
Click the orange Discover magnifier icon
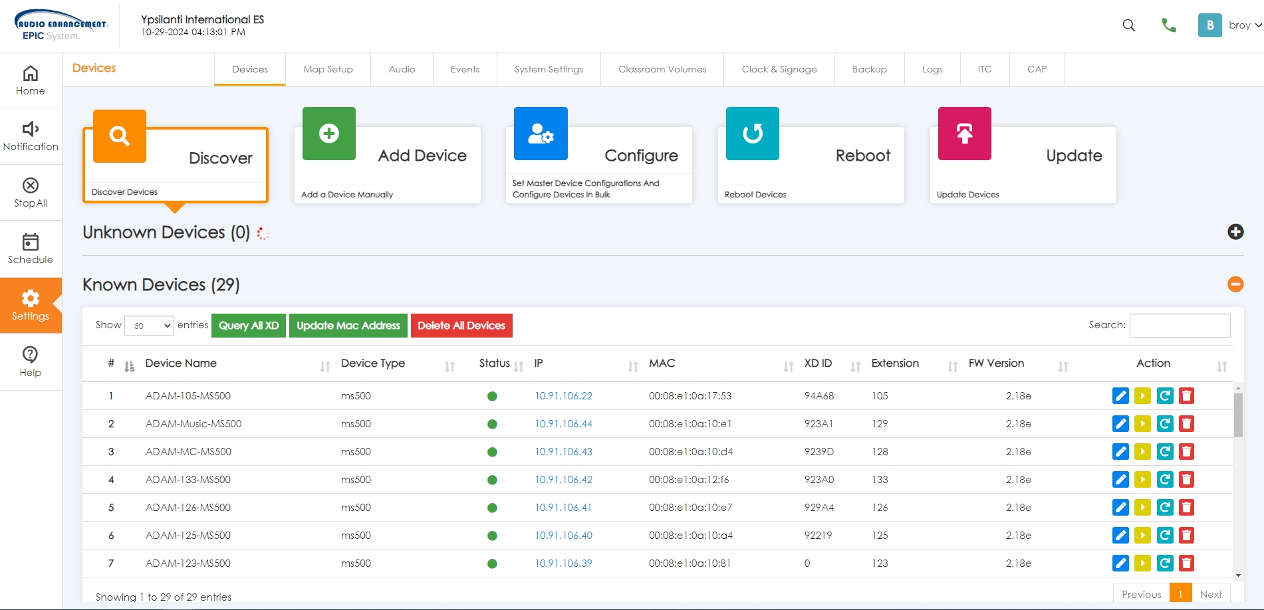[120, 136]
